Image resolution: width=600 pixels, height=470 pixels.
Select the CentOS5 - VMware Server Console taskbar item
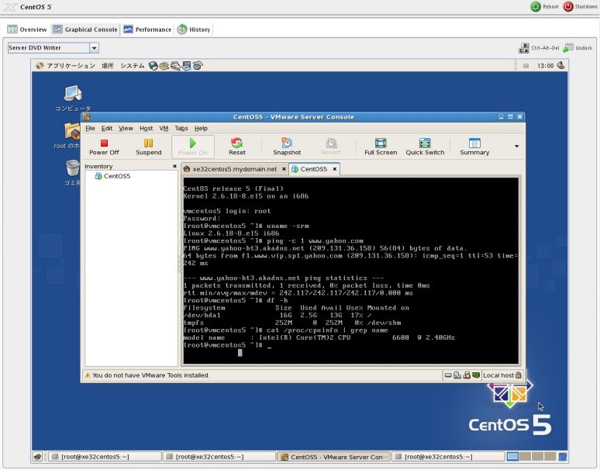333,457
